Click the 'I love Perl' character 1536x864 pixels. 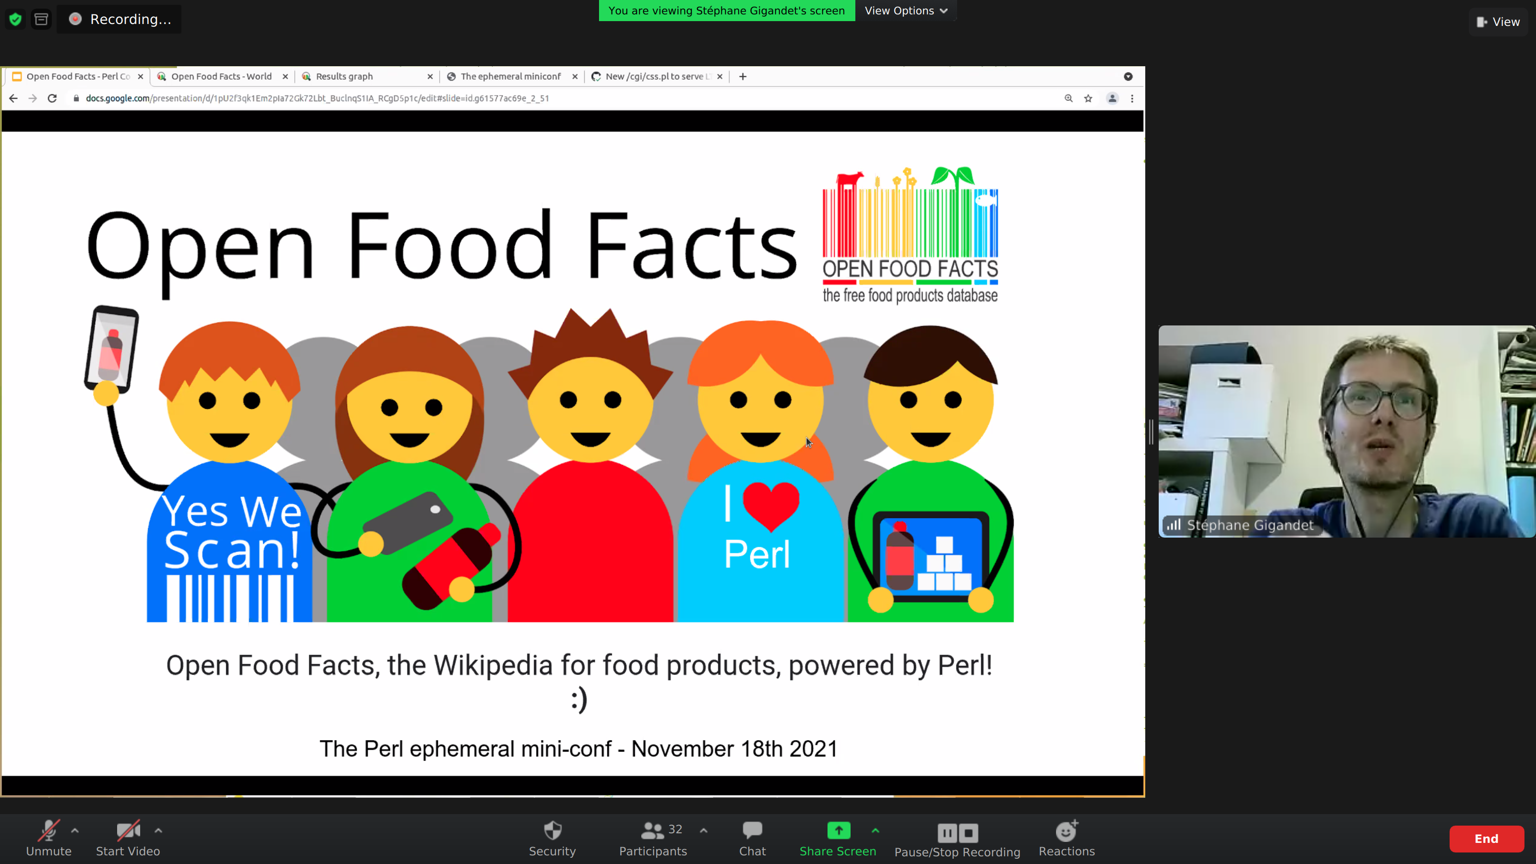(760, 471)
